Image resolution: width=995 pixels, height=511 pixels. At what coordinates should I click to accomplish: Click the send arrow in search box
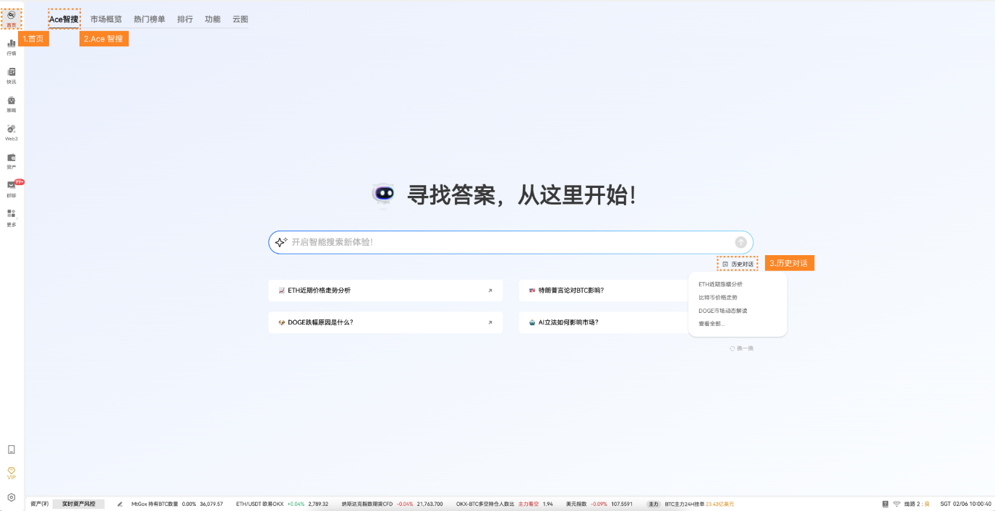coord(740,242)
